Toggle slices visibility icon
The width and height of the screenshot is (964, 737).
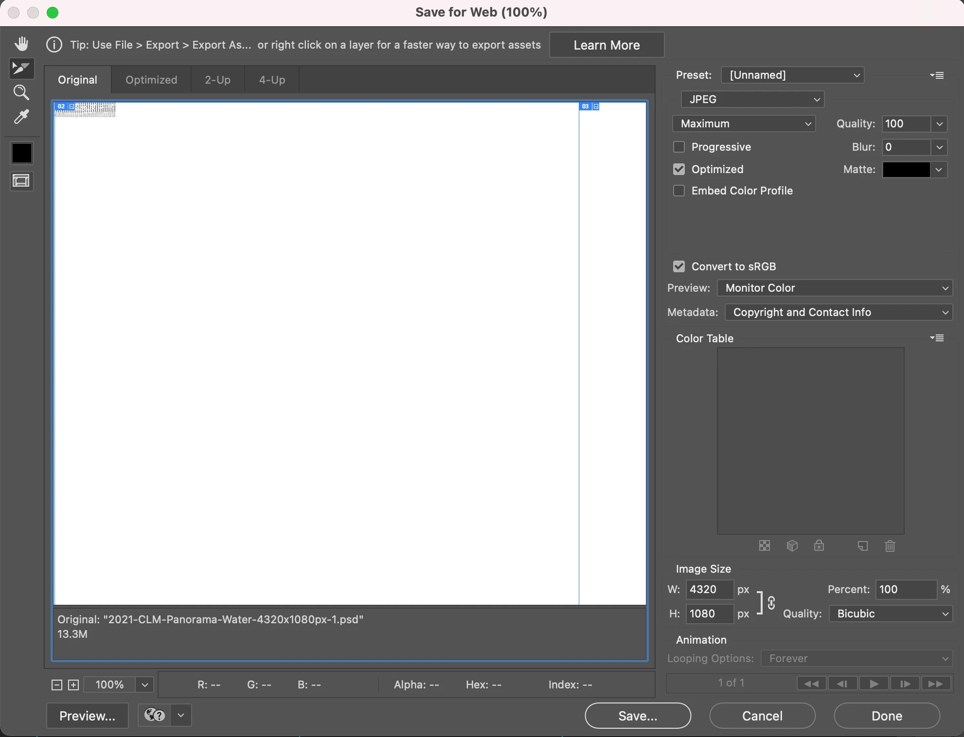tap(21, 181)
